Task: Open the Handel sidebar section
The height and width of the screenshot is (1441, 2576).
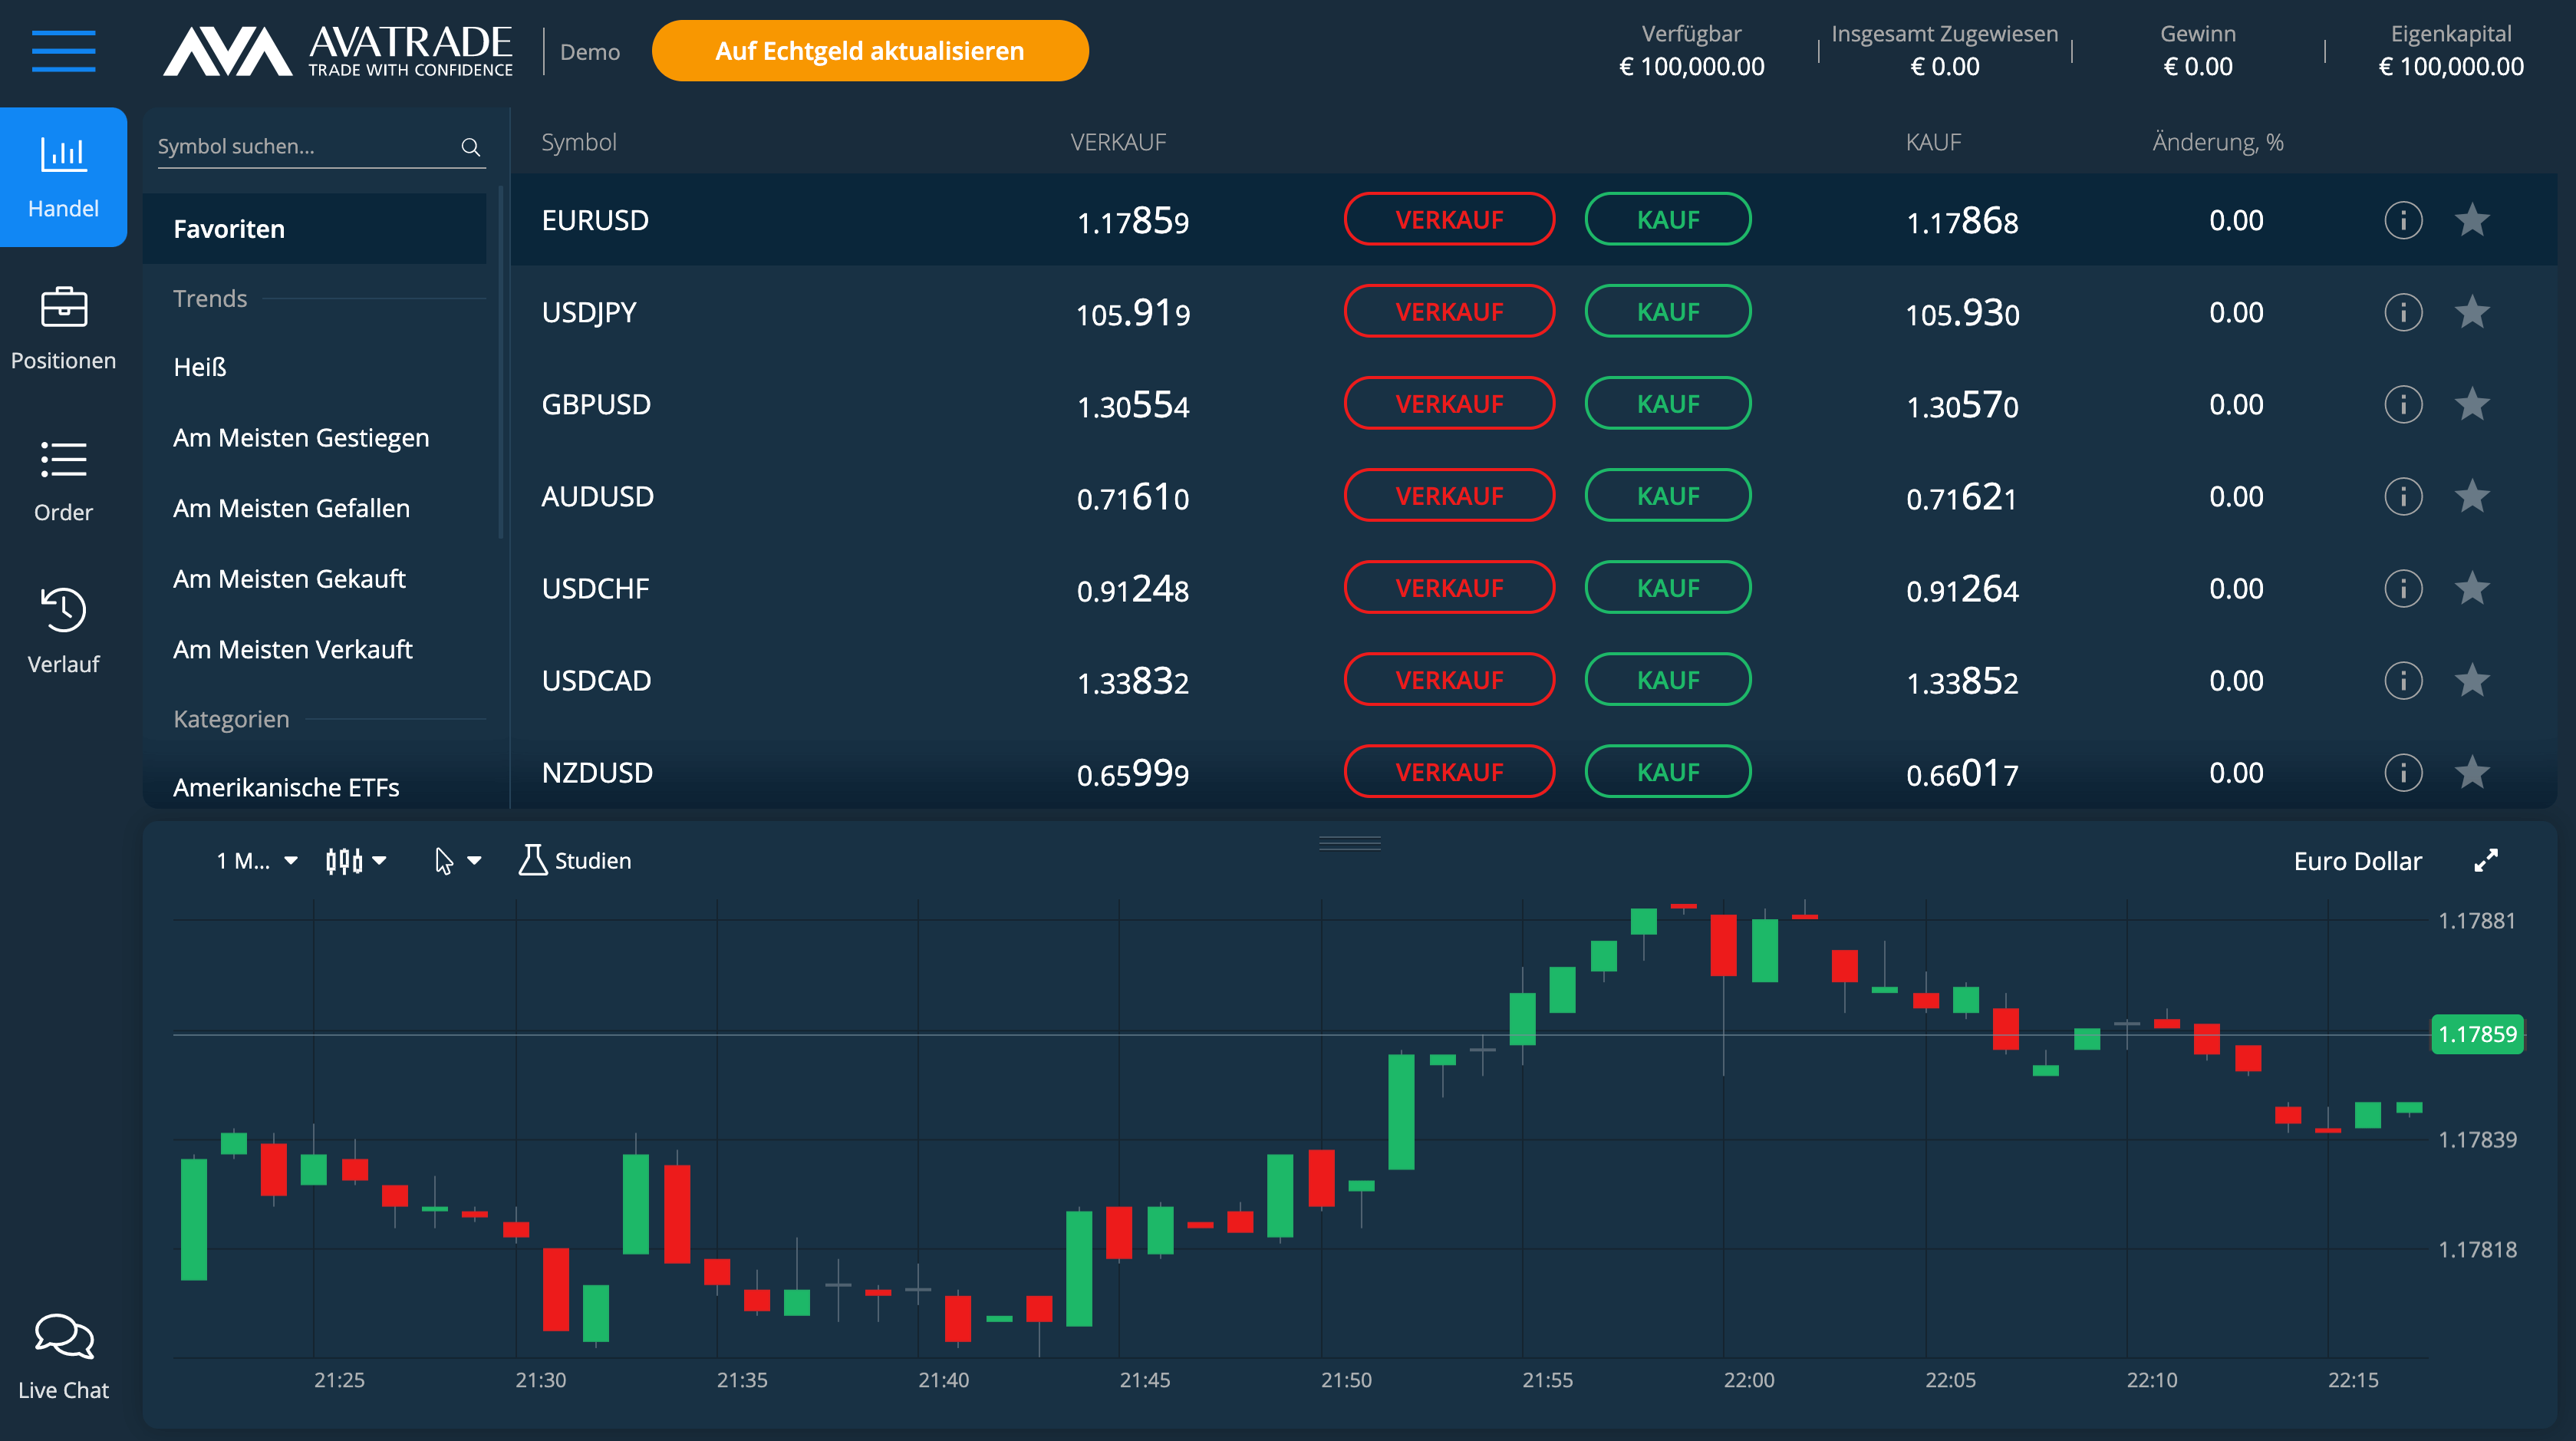Action: (63, 177)
